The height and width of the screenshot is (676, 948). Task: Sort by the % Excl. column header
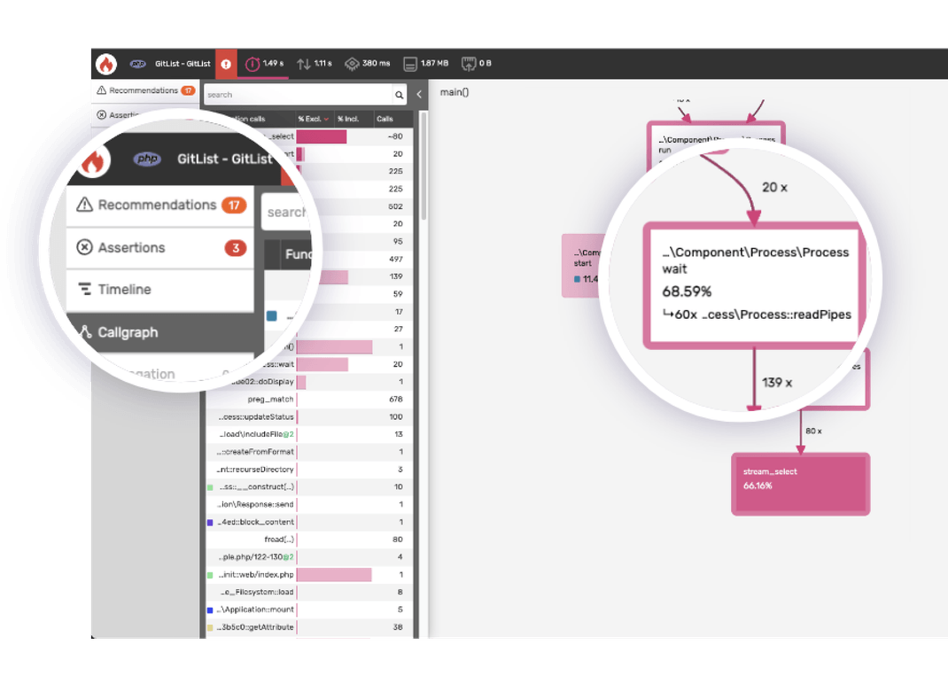point(313,119)
